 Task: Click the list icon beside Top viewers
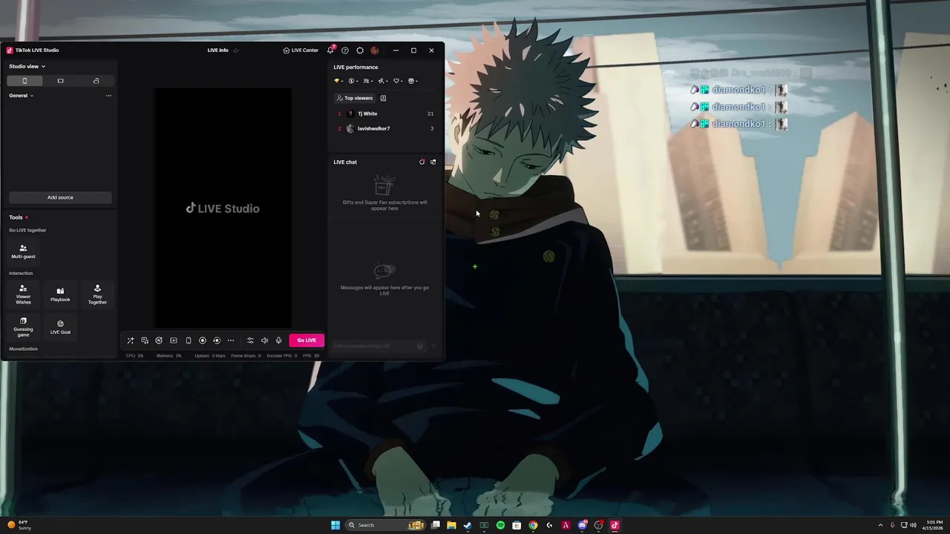click(383, 98)
